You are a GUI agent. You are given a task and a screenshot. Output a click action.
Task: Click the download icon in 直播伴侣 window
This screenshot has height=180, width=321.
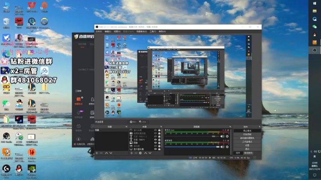(x=78, y=139)
